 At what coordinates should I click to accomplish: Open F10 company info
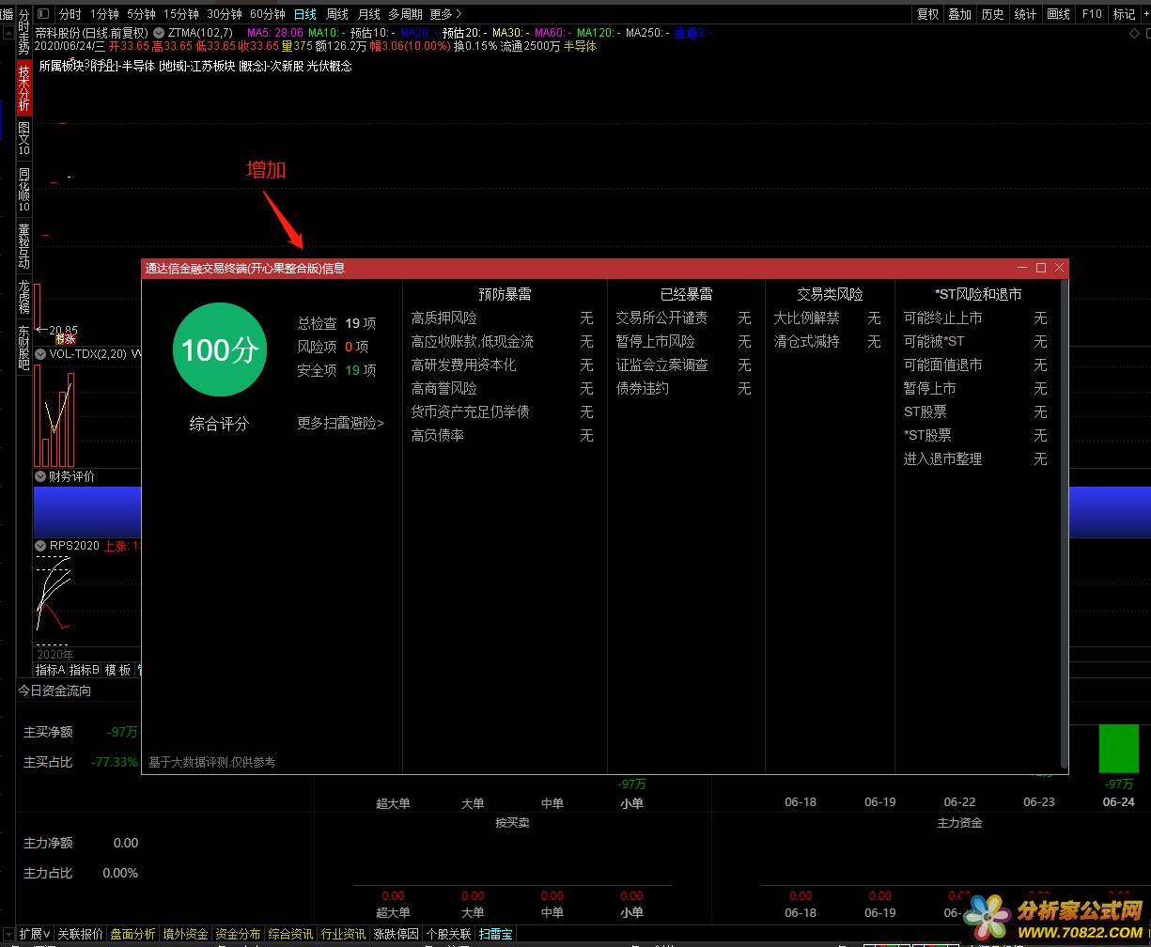click(1092, 14)
